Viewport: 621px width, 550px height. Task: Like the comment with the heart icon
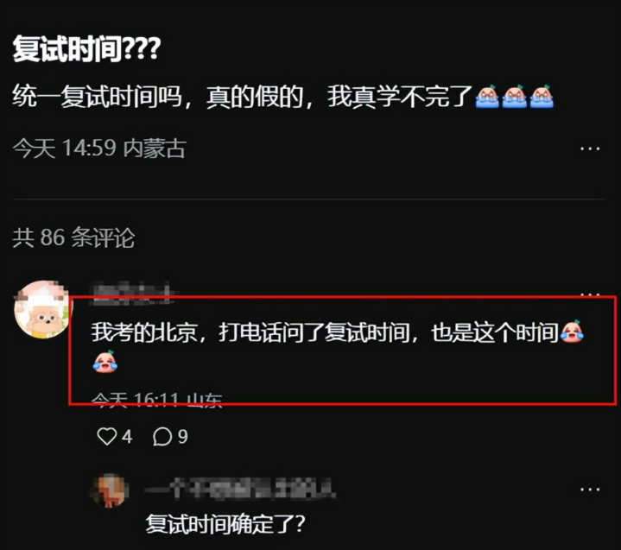(106, 437)
